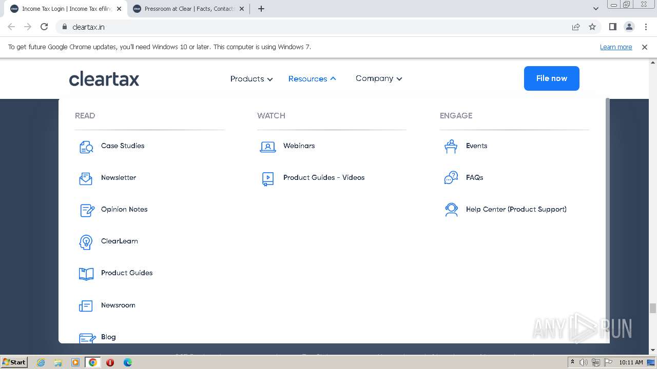Open the Product Guides link under Read
The image size is (657, 369).
(x=127, y=273)
